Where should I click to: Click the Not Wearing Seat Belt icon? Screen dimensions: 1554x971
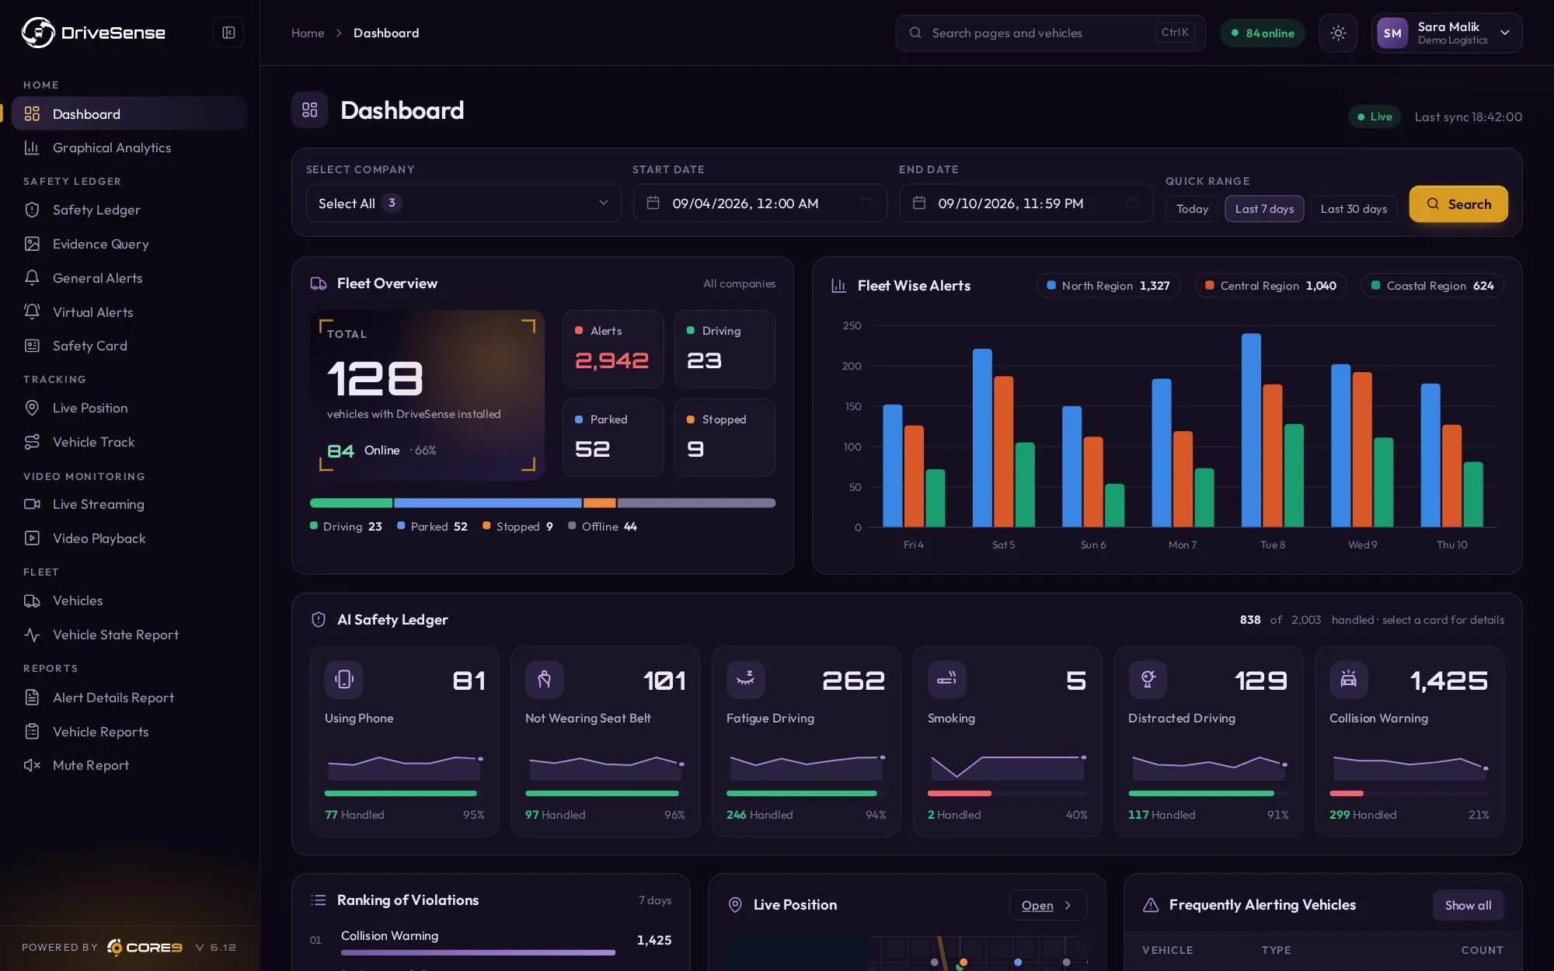[545, 679]
